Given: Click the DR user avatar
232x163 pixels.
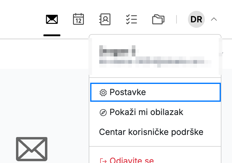Looking at the screenshot, I should point(196,19).
